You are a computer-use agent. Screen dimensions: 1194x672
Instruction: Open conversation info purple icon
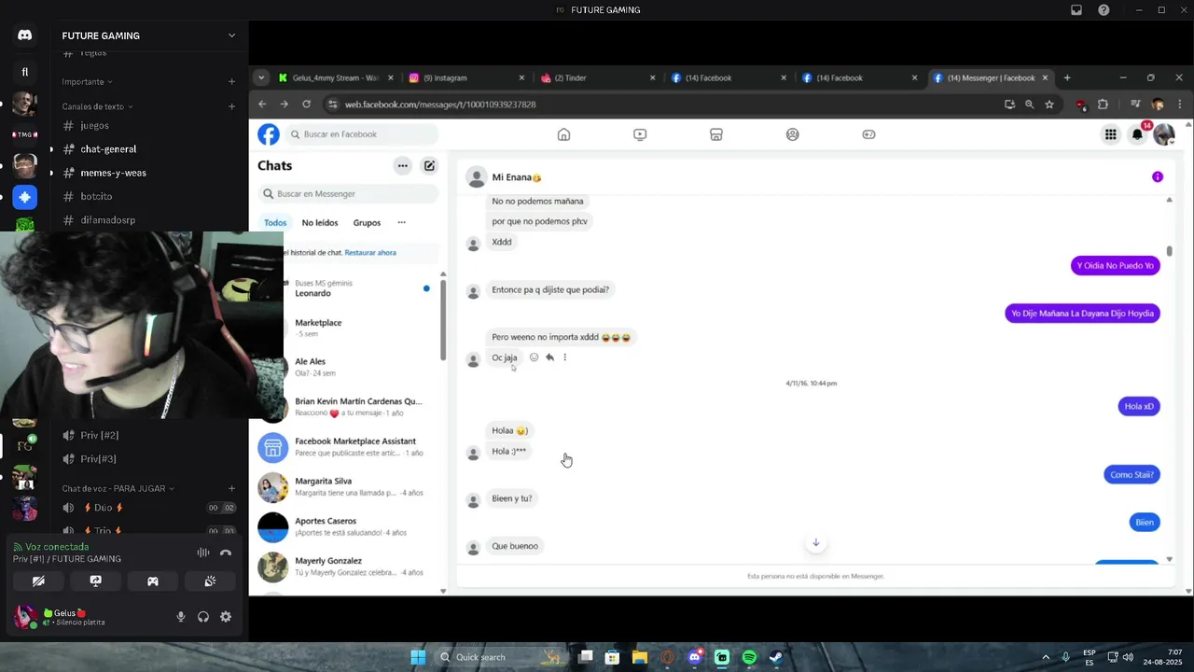tap(1158, 177)
